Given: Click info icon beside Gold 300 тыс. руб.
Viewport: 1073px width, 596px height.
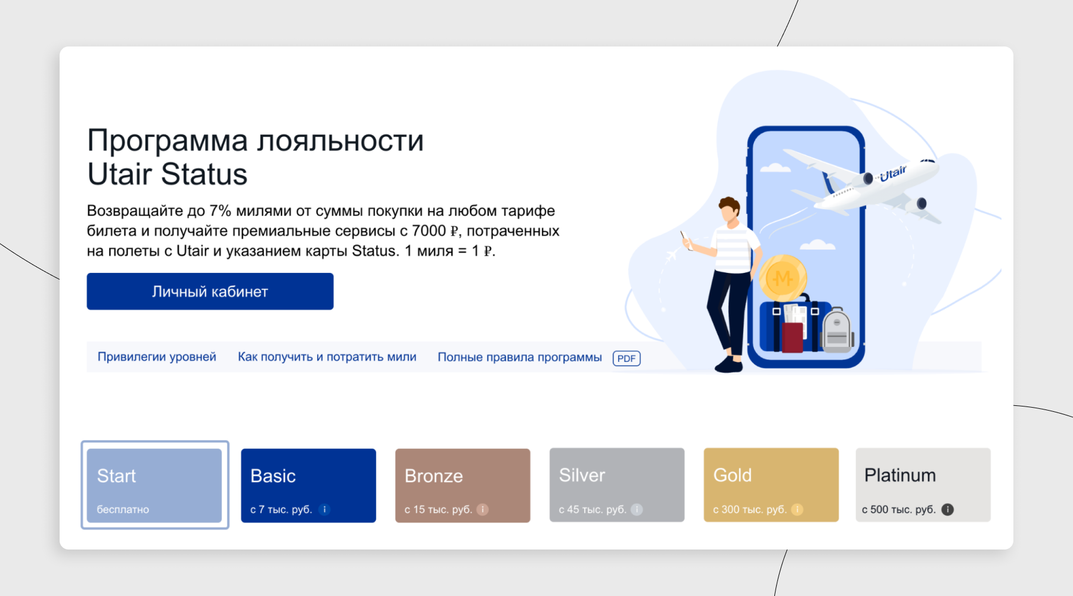Looking at the screenshot, I should pyautogui.click(x=797, y=510).
